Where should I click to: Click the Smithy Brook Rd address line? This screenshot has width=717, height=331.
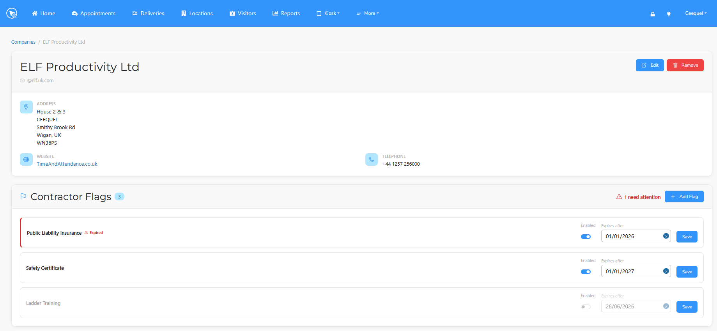(56, 127)
